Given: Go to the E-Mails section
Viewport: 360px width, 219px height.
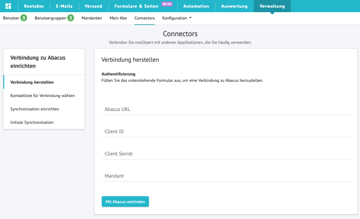Looking at the screenshot, I should (64, 6).
